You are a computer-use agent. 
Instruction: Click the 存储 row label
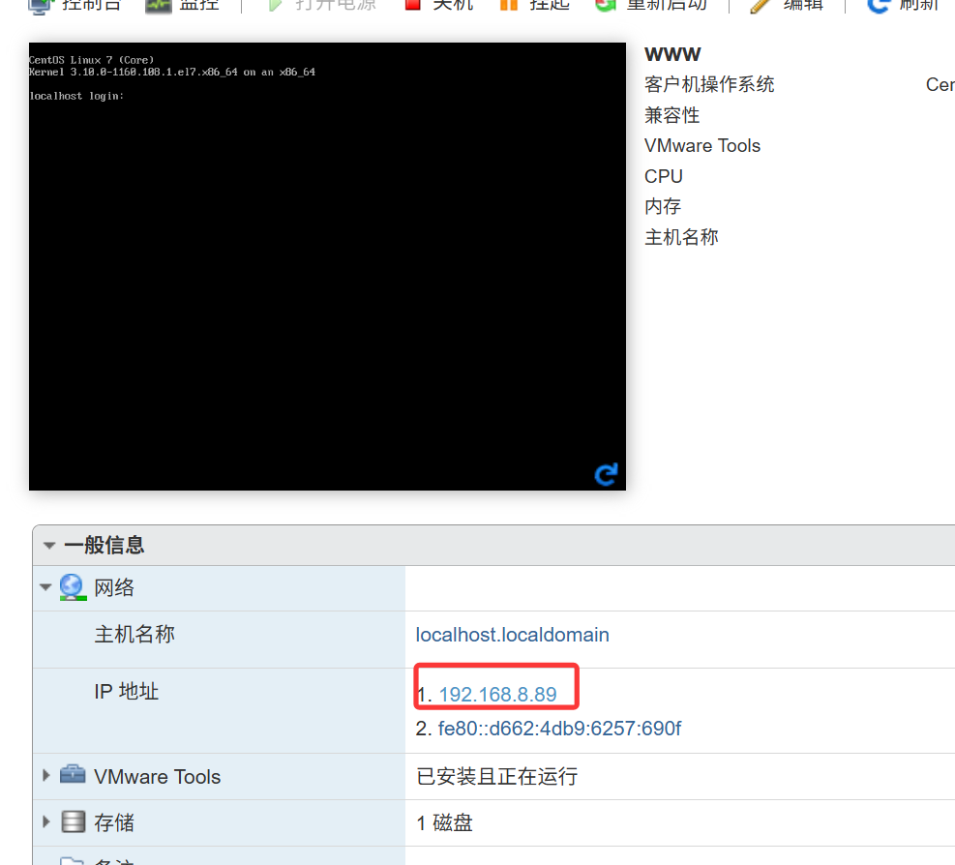(x=114, y=823)
